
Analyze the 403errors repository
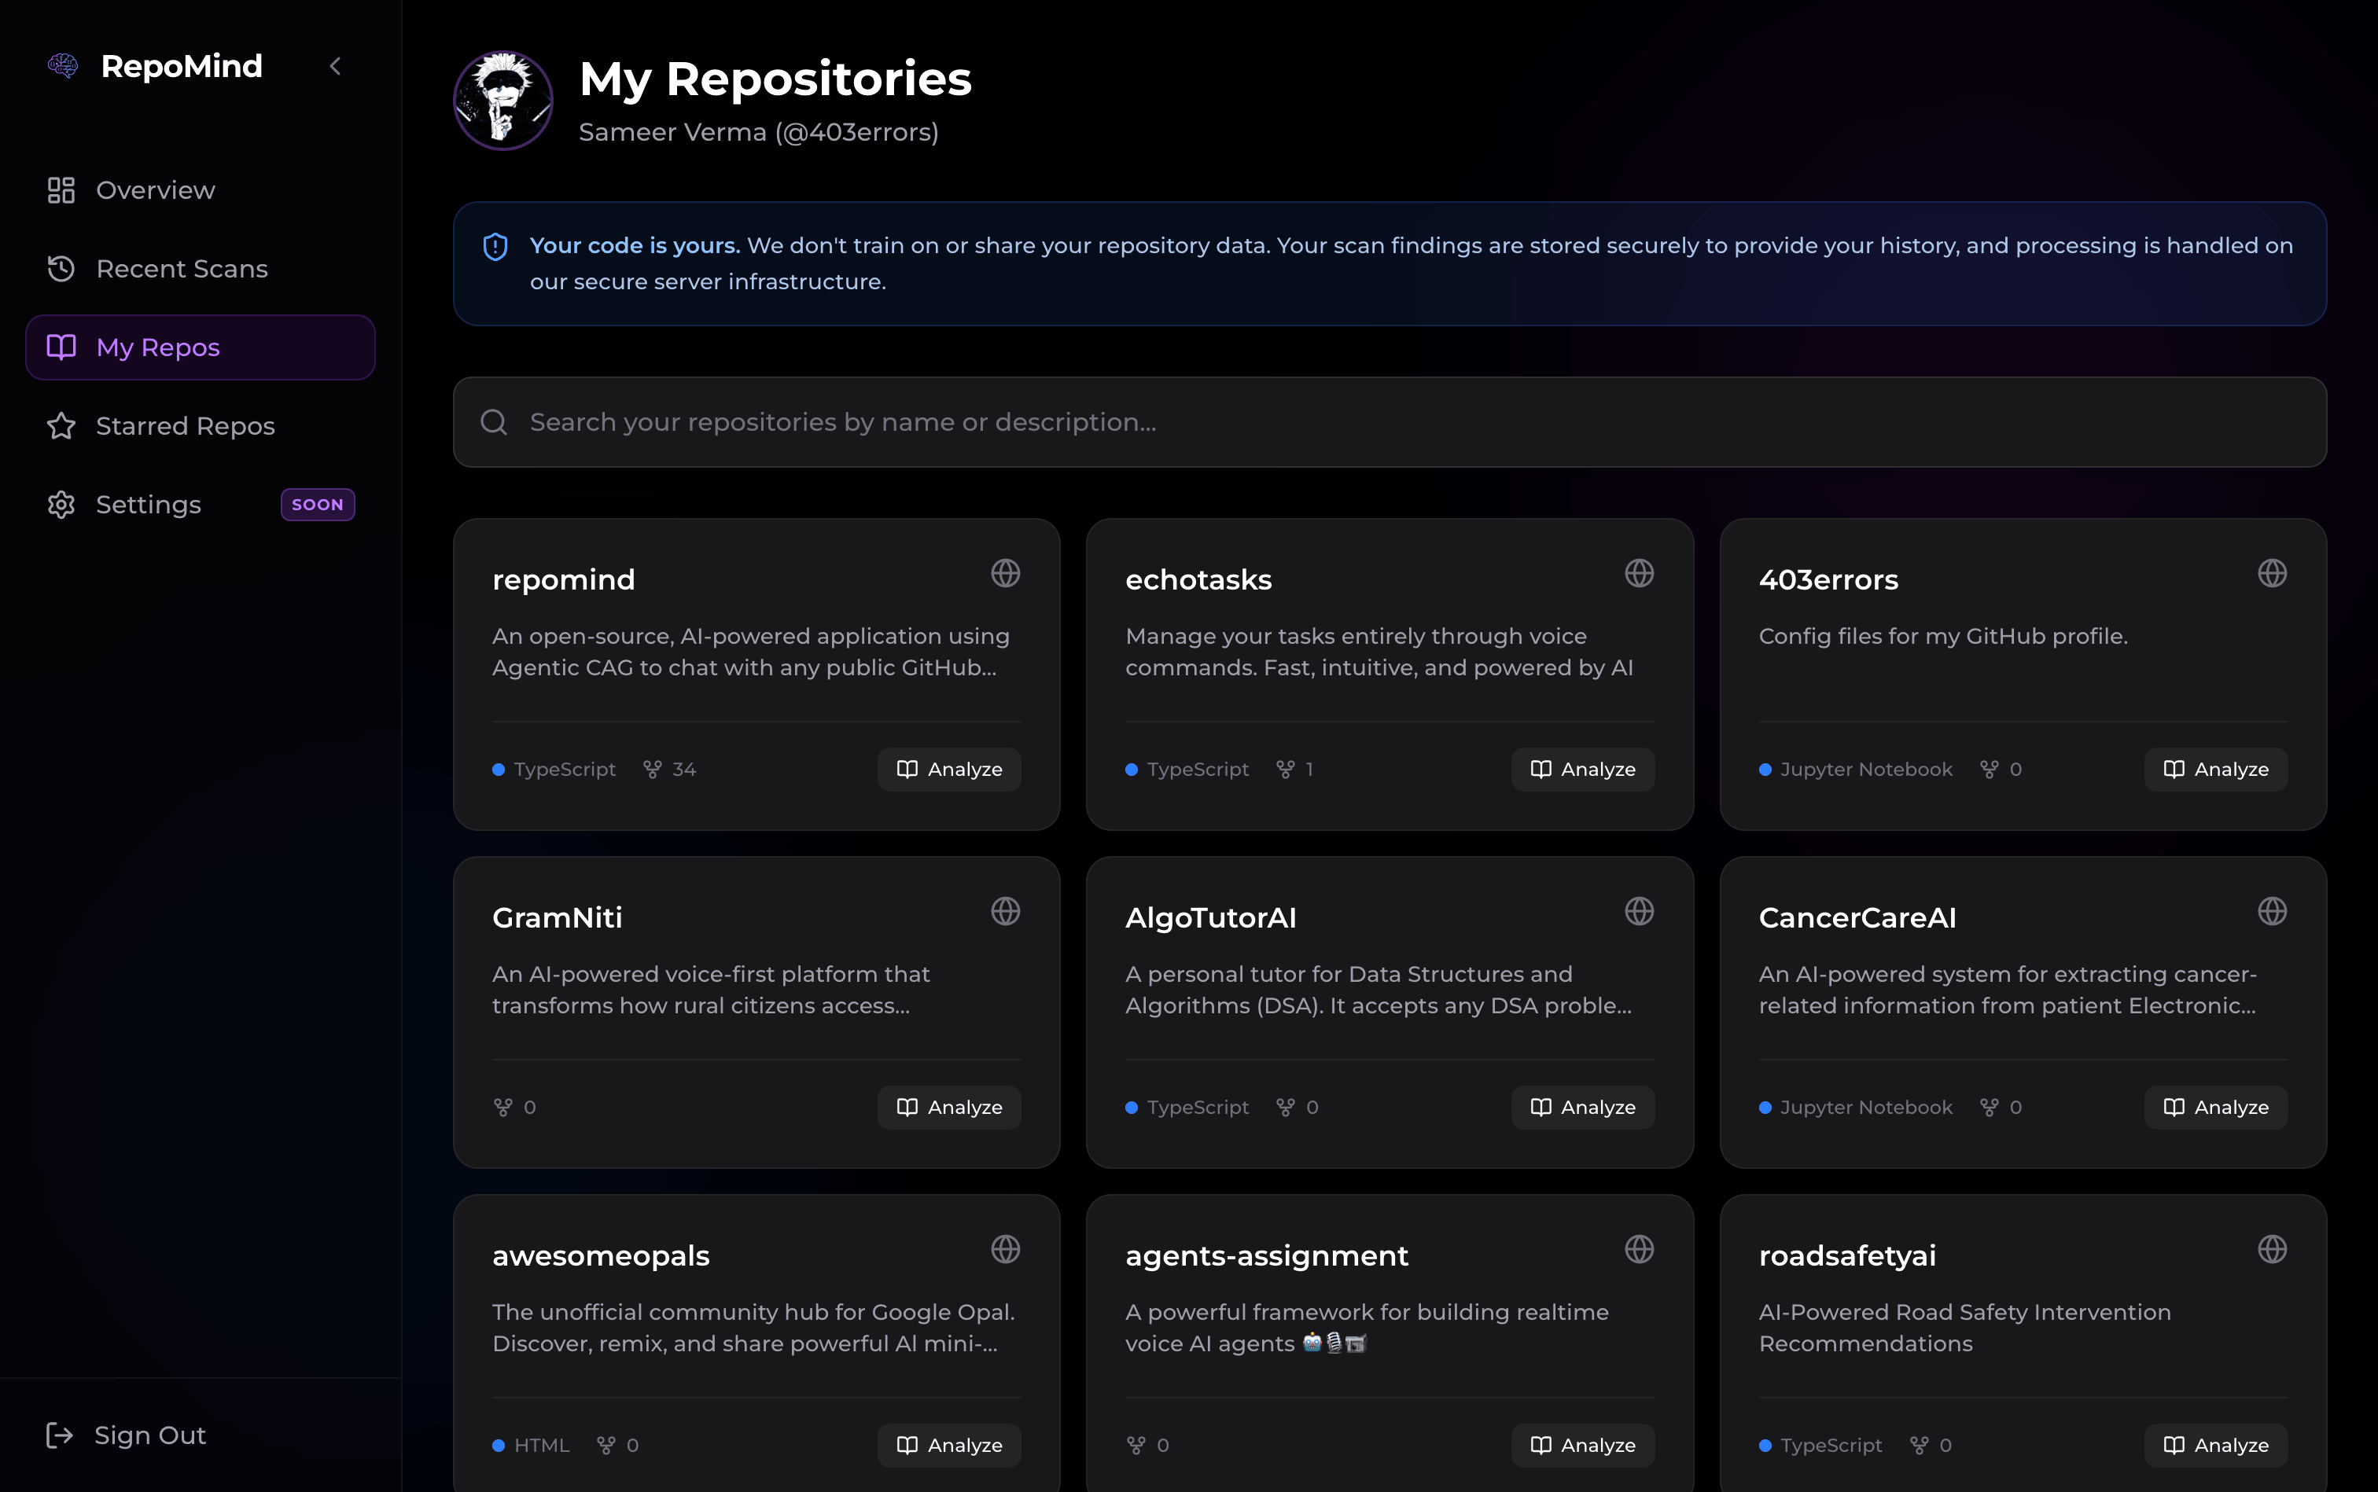coord(2214,769)
